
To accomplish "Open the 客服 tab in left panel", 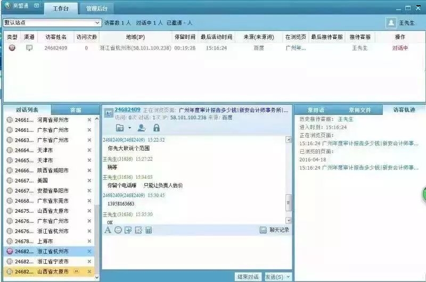I will [75, 110].
